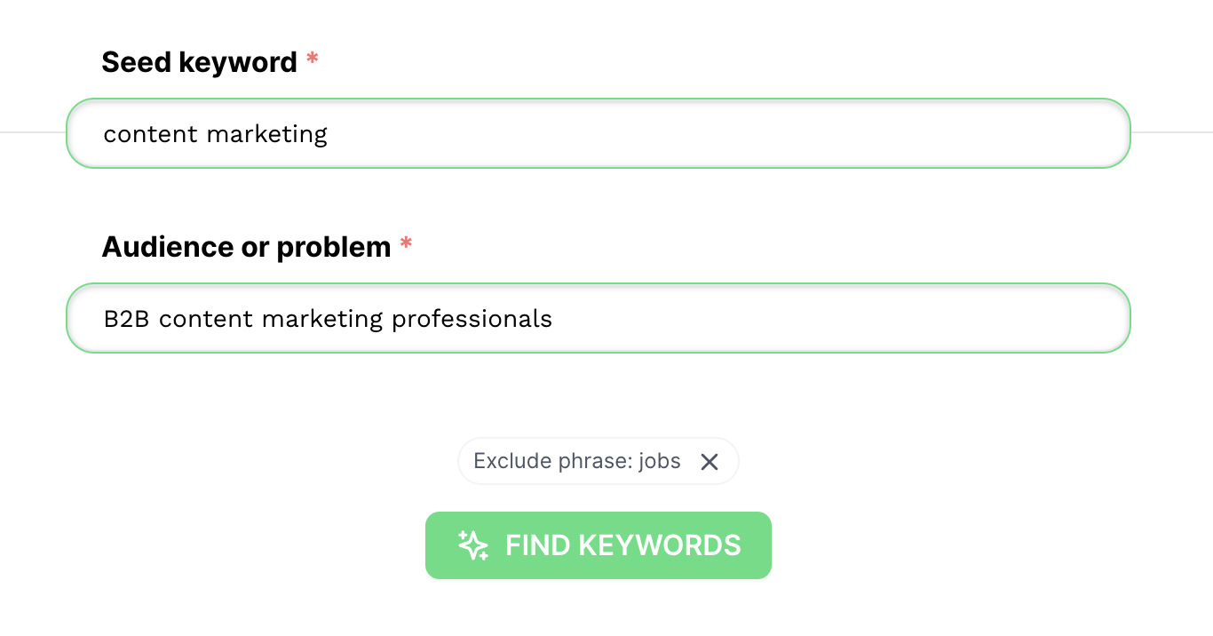Remove the 'Exclude phrase: jobs' filter chip
1213x636 pixels.
[709, 462]
